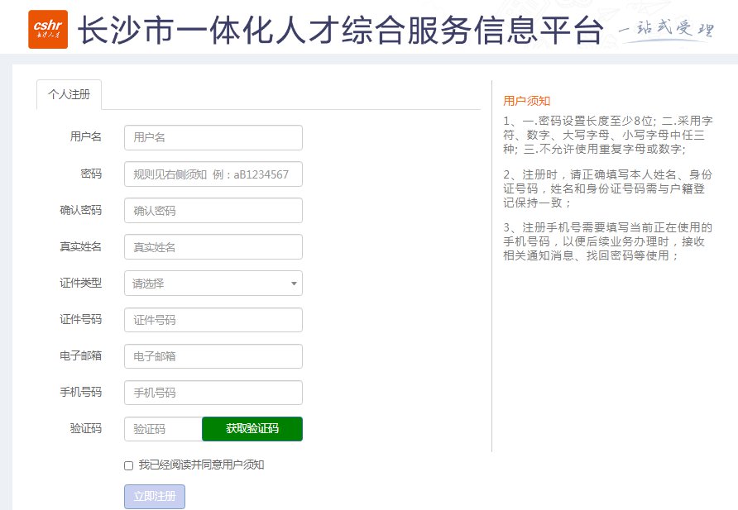Focus the 证件号码 text field
Viewport: 738px width, 510px height.
213,320
